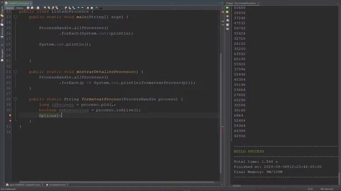Image resolution: width=341 pixels, height=191 pixels.
Task: Open the Navigator side panel tab
Action: (x=2, y=55)
